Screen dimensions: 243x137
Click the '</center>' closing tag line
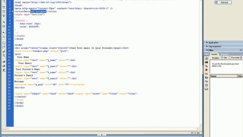pos(20,97)
